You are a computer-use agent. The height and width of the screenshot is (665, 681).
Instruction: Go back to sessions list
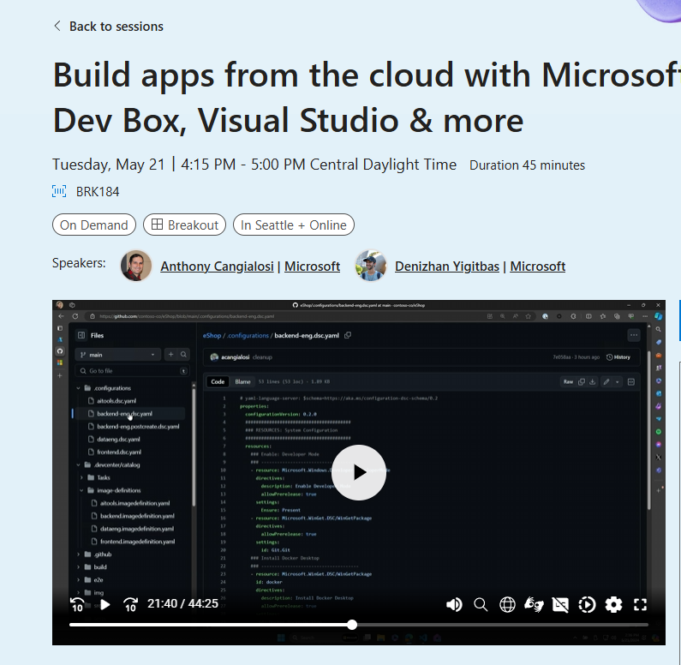pos(109,27)
